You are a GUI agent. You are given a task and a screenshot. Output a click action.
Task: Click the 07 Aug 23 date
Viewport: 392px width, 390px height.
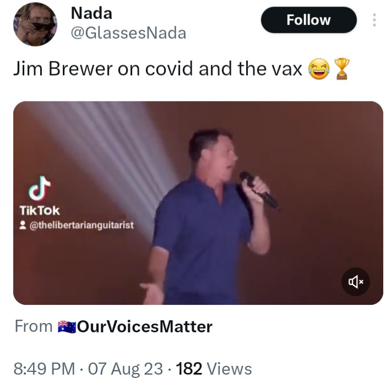tap(126, 369)
